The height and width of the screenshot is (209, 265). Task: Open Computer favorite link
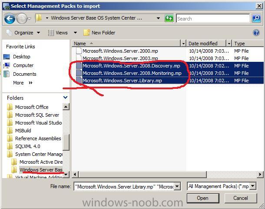click(x=23, y=65)
